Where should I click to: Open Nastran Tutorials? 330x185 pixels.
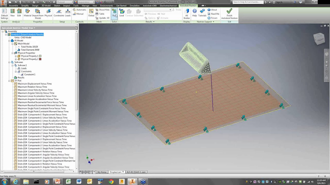tap(202, 13)
